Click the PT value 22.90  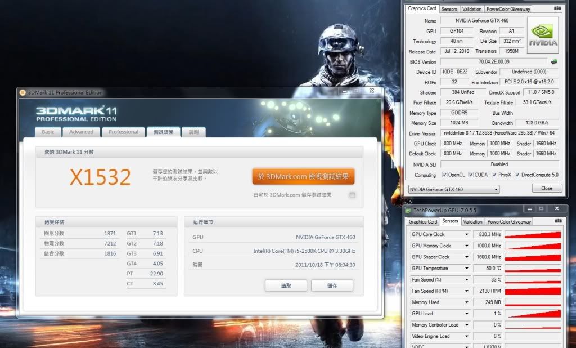point(156,274)
